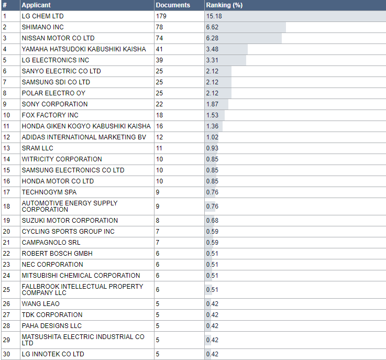Click ranking value 0.68 for Suzuki
Screen dimensions: 386x360
coord(212,221)
